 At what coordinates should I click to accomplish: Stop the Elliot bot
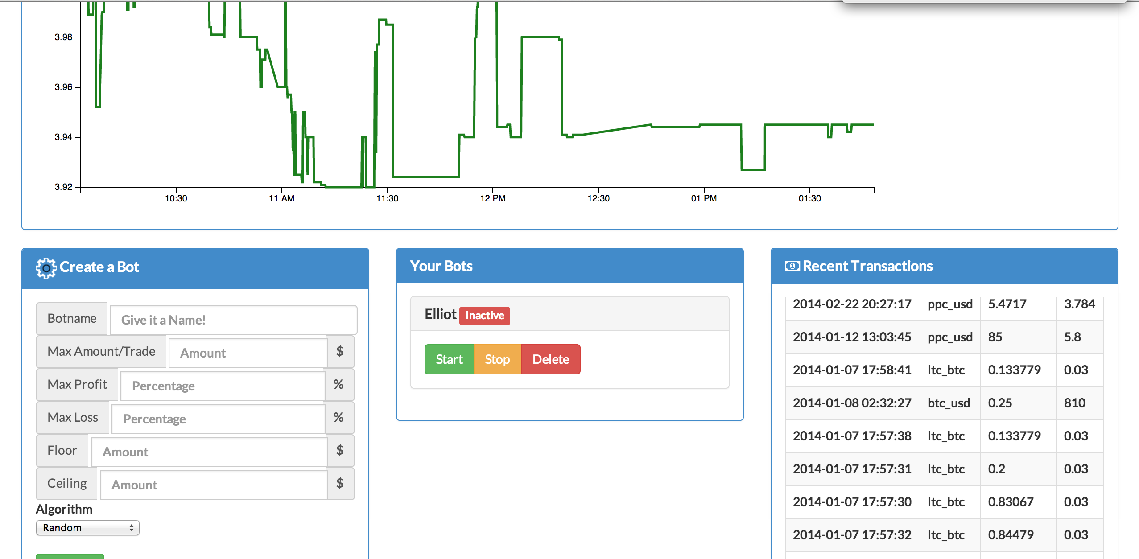497,359
